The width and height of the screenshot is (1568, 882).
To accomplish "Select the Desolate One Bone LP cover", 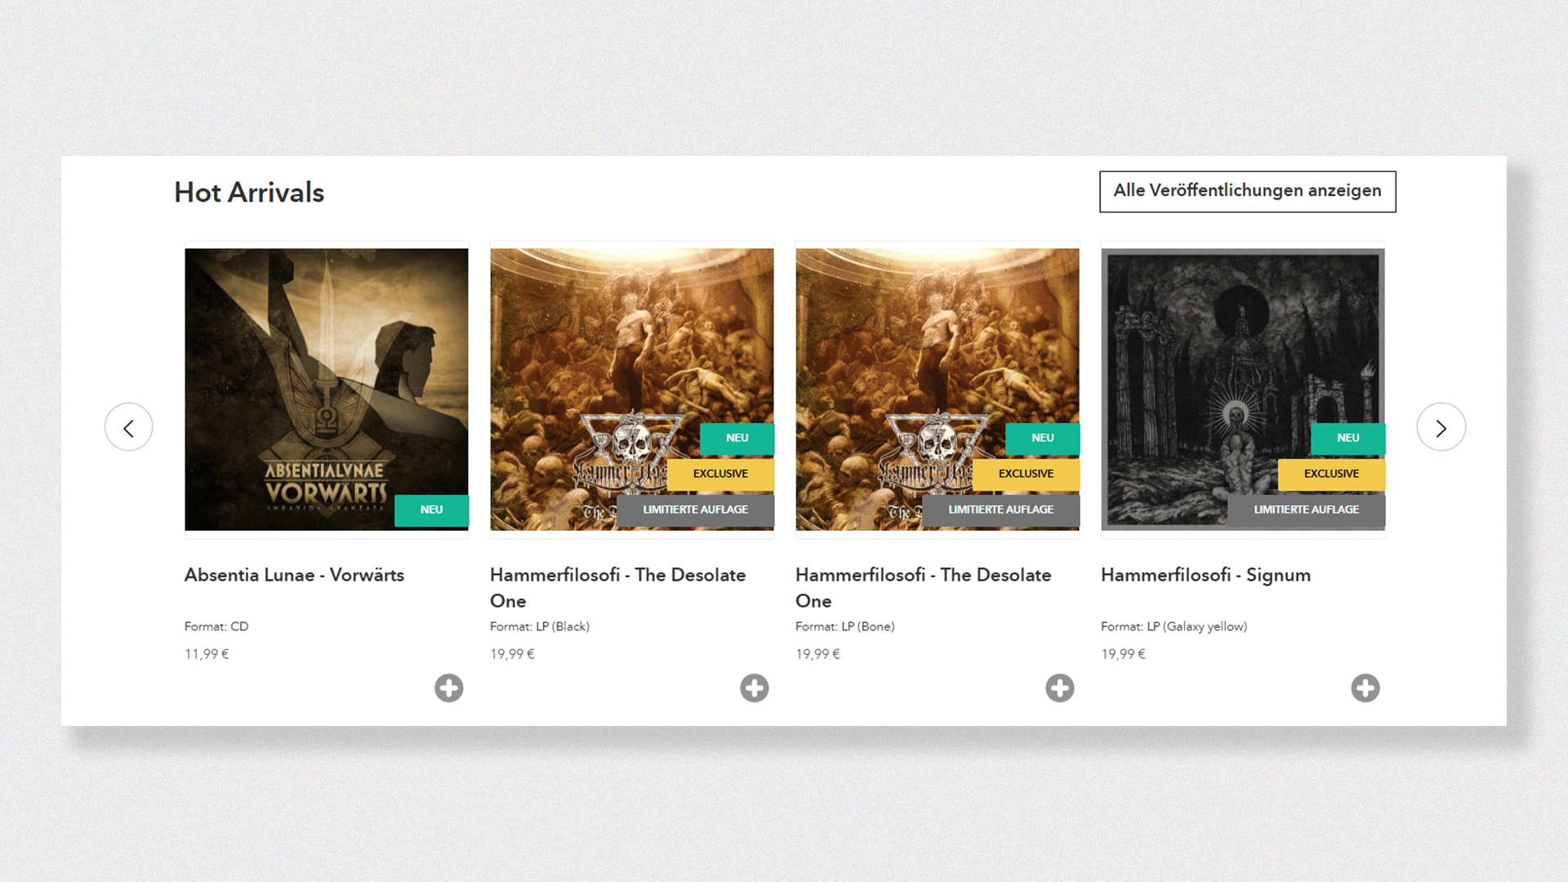I will click(938, 390).
